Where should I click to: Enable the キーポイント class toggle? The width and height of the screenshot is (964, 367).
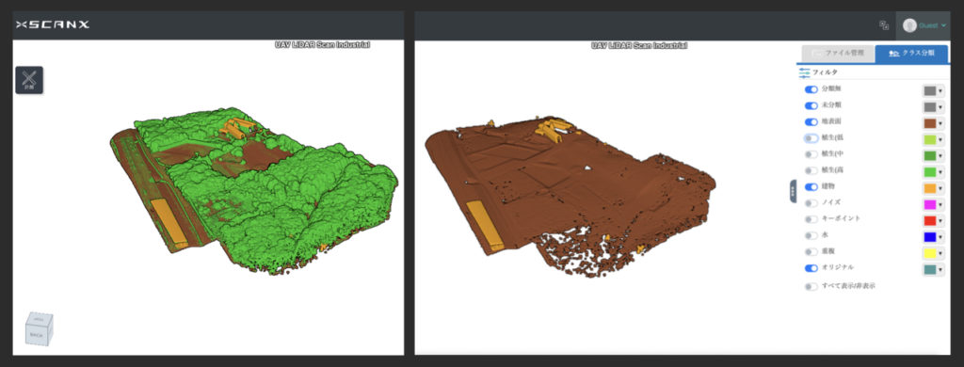click(x=811, y=219)
